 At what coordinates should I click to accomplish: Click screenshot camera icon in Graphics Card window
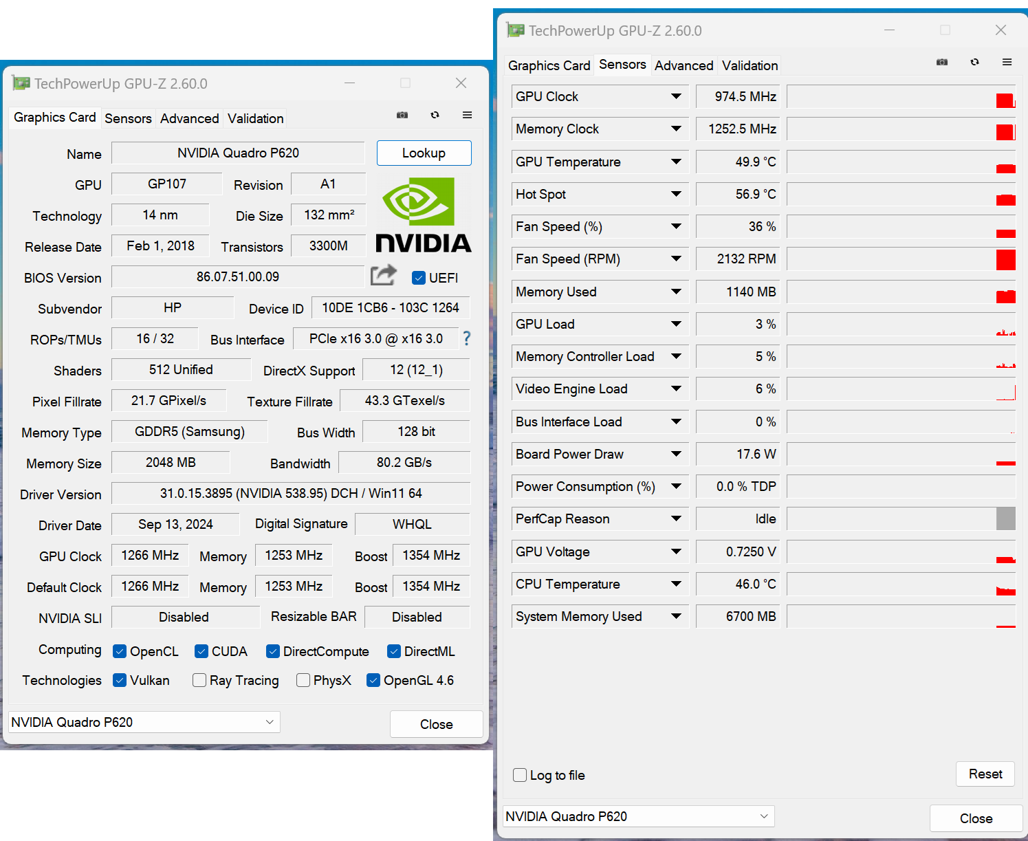point(402,115)
